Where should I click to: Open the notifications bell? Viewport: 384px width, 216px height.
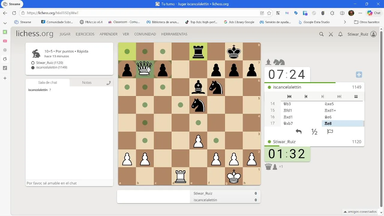(x=340, y=34)
